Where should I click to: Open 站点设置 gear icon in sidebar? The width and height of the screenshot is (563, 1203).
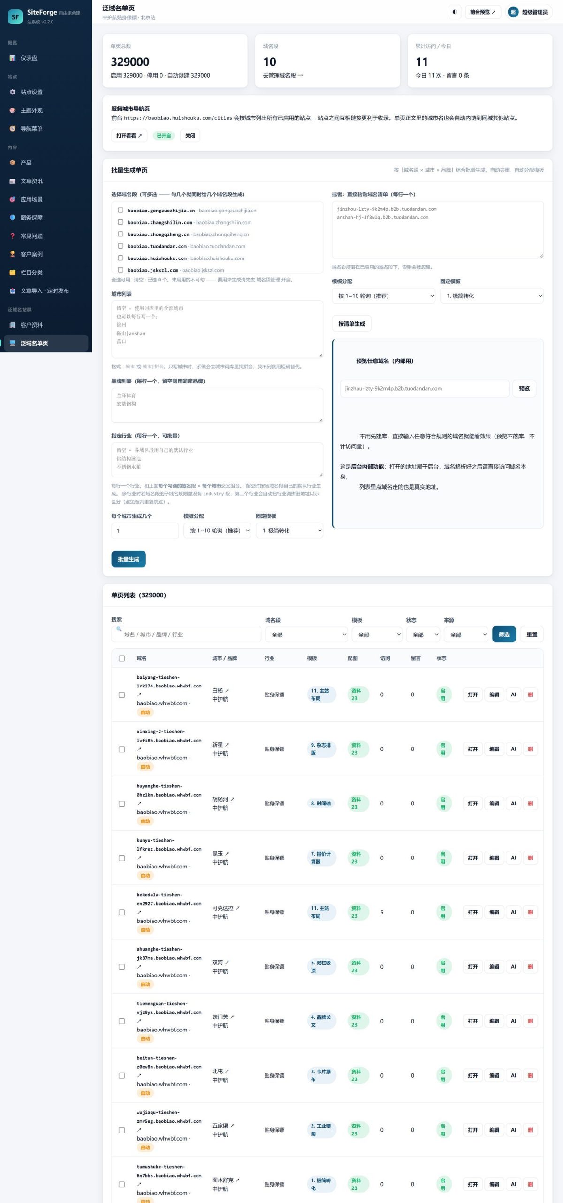[x=13, y=92]
